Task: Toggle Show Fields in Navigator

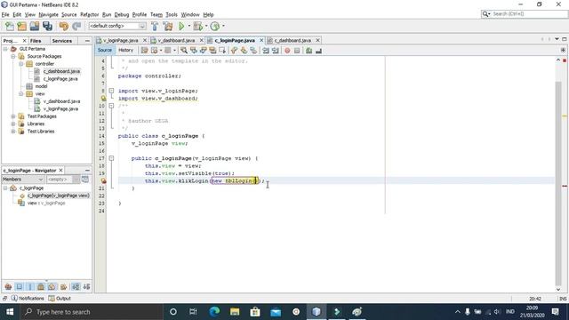Action: (20, 286)
